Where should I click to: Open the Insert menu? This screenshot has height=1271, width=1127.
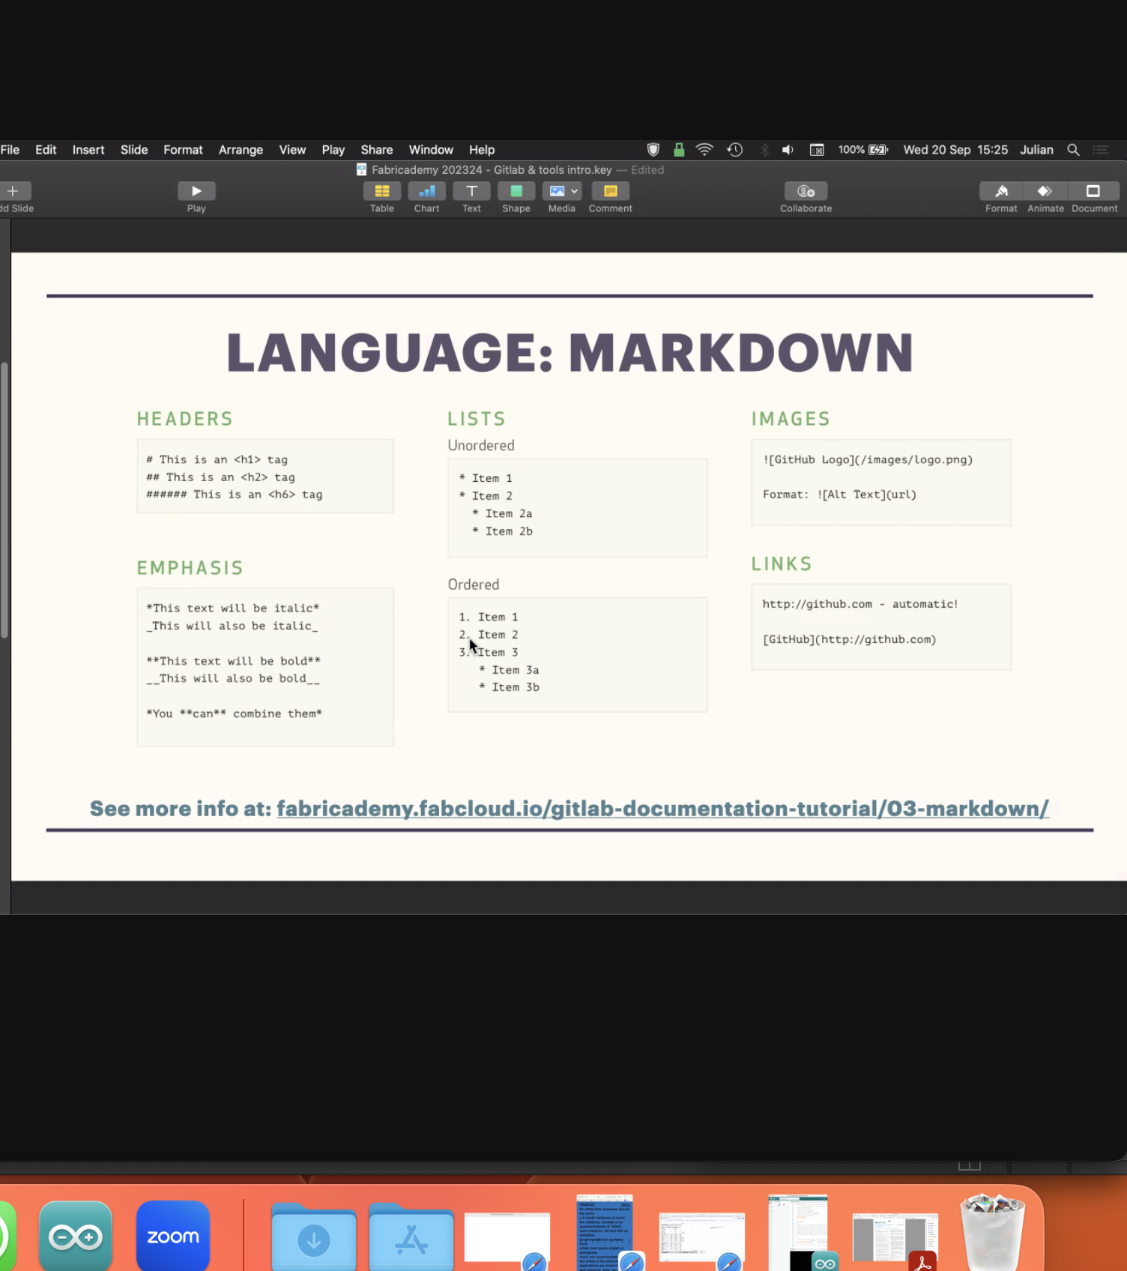pos(88,150)
